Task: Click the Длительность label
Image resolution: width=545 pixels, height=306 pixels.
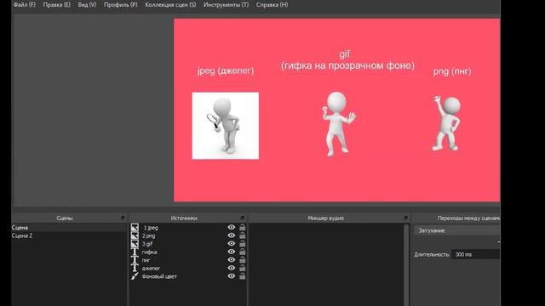Action: coord(432,254)
